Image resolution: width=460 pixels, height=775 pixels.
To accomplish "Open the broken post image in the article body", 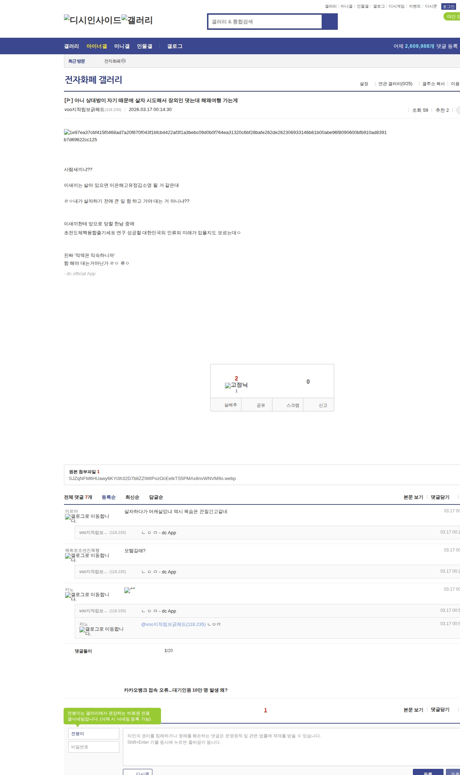I will coord(225,136).
